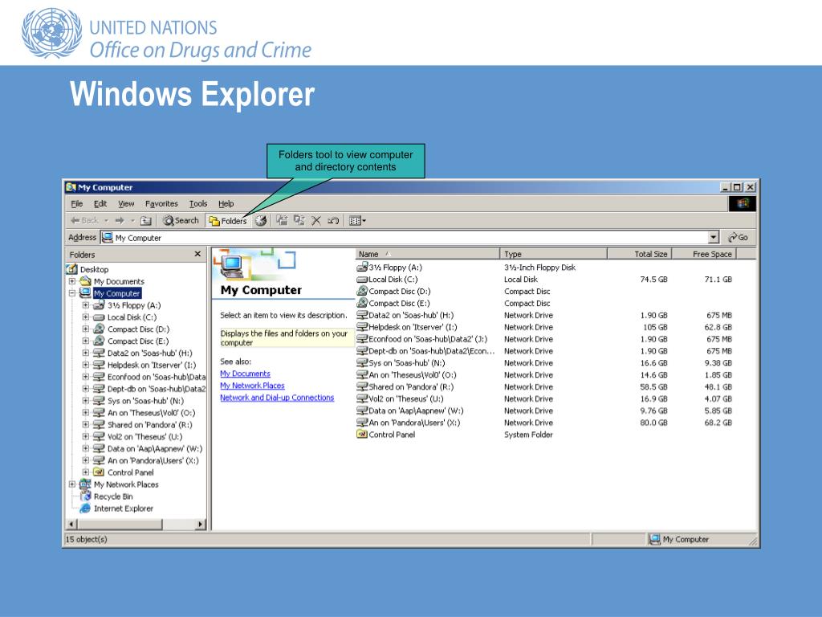This screenshot has height=617, width=822.
Task: Click the Copy To toolbar icon
Action: (299, 221)
